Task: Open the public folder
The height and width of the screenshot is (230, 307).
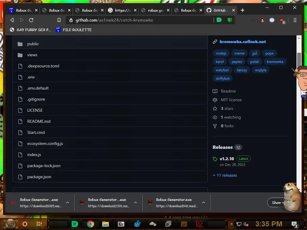Action: click(x=33, y=44)
